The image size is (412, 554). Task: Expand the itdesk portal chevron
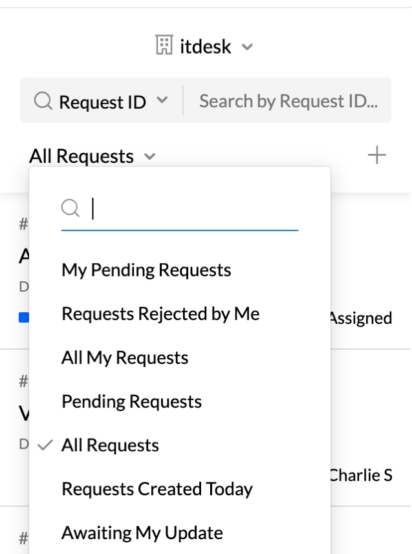click(x=247, y=47)
